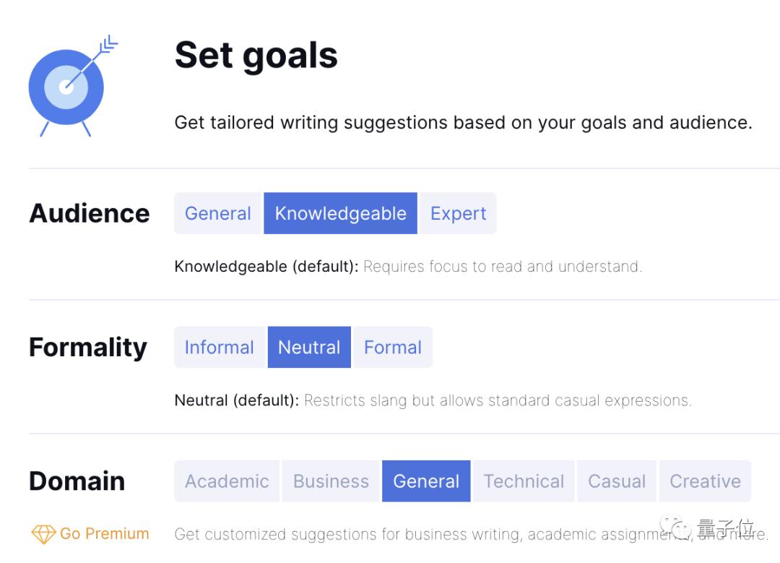Switch domain to Creative
Screen dimensions: 780x563
click(x=705, y=481)
